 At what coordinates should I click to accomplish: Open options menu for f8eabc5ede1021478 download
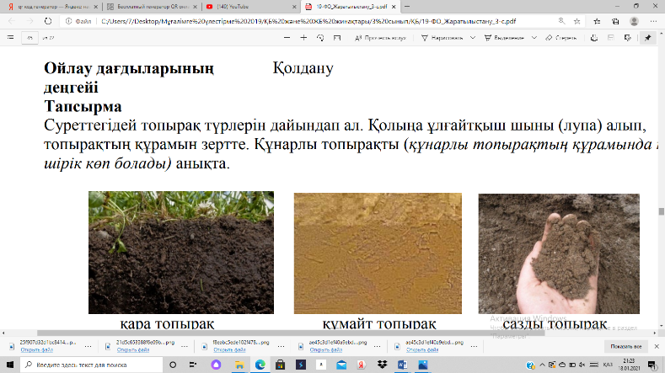click(281, 346)
